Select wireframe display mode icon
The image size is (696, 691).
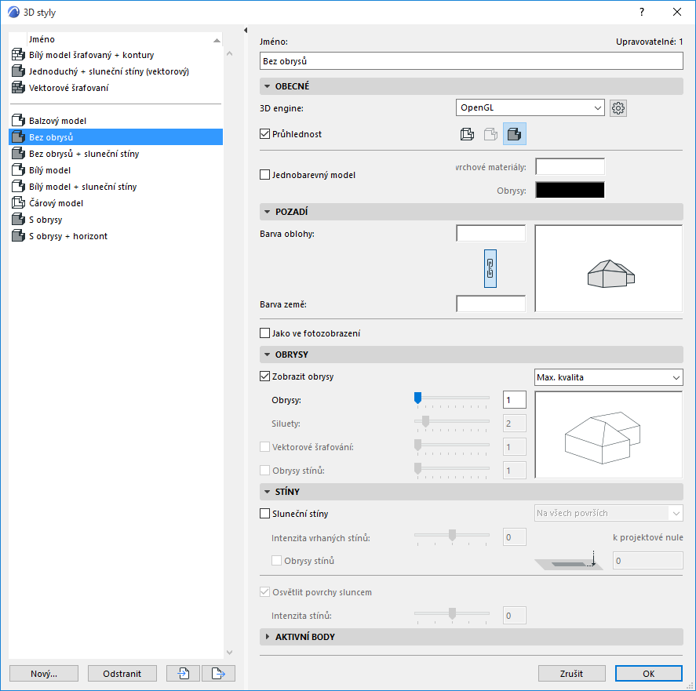467,134
